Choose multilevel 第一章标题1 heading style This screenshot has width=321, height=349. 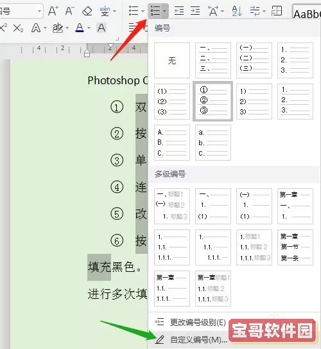pyautogui.click(x=213, y=289)
